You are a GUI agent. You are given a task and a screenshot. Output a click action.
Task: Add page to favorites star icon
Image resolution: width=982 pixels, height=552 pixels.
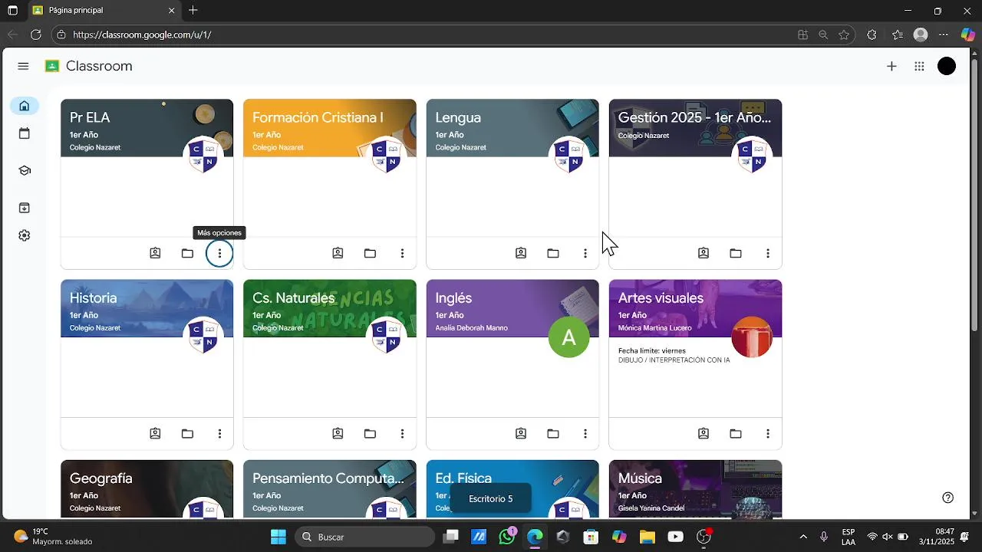coord(844,34)
